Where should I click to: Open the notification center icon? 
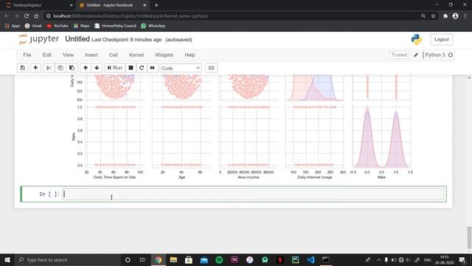click(462, 259)
